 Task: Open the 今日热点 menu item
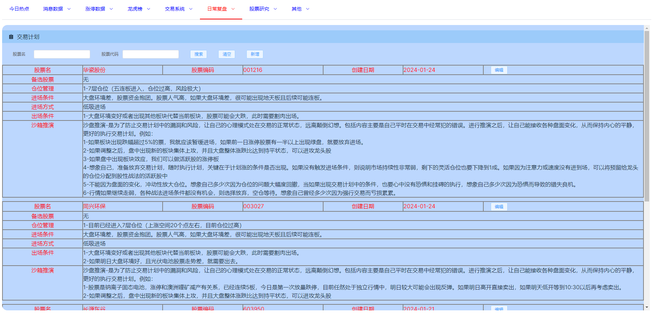[x=19, y=9]
